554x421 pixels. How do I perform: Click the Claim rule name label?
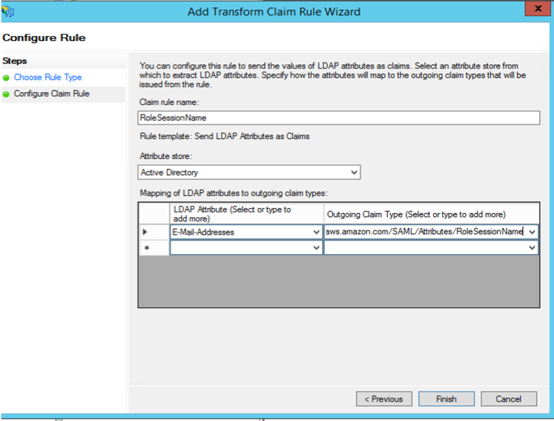coord(169,102)
